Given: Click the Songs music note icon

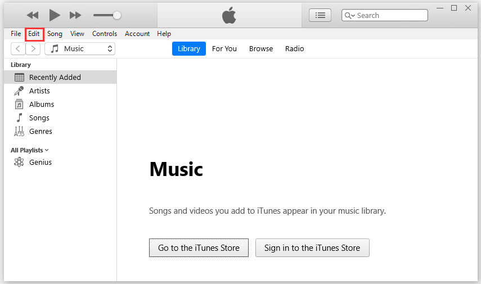Looking at the screenshot, I should point(19,118).
